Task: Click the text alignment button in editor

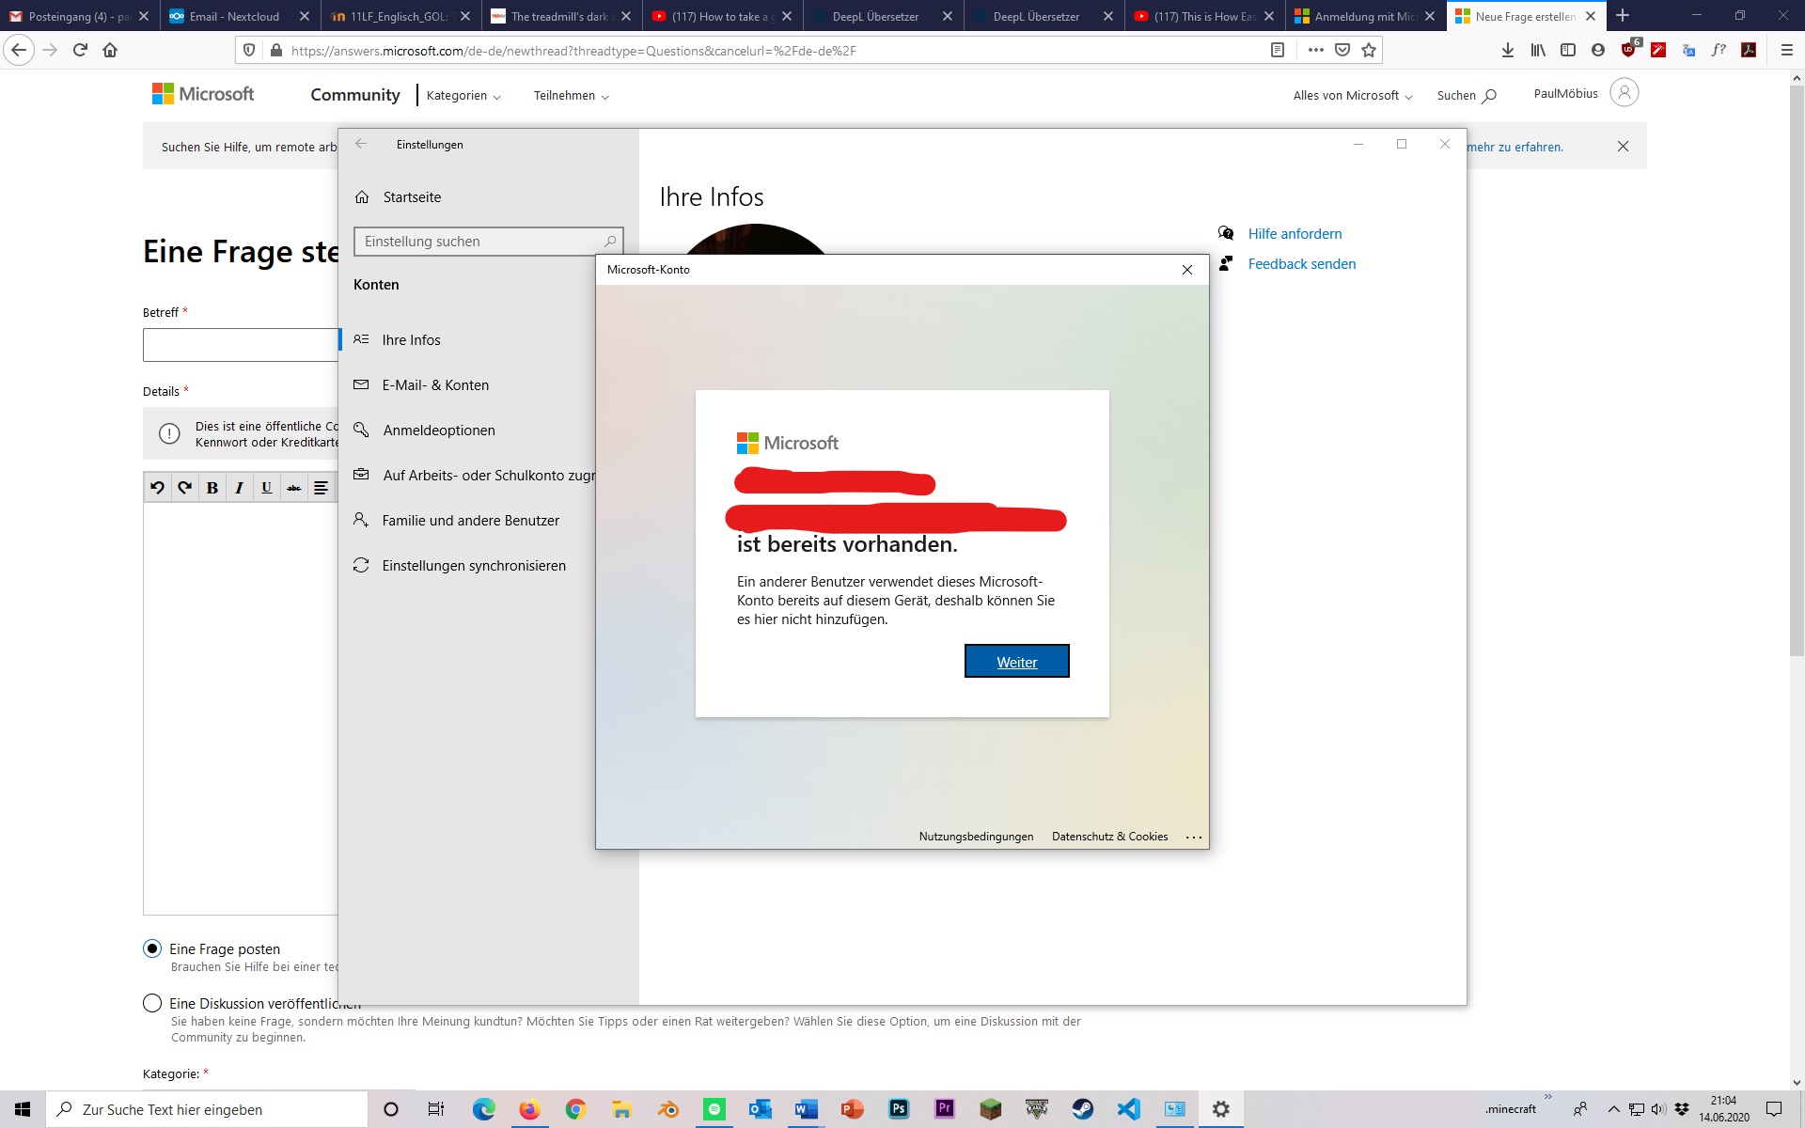Action: click(321, 487)
